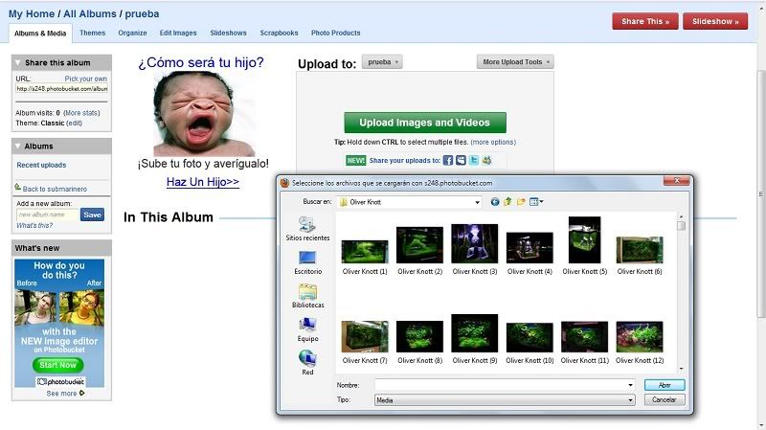The width and height of the screenshot is (766, 430).
Task: Click the MySpace share icon
Action: click(x=461, y=160)
